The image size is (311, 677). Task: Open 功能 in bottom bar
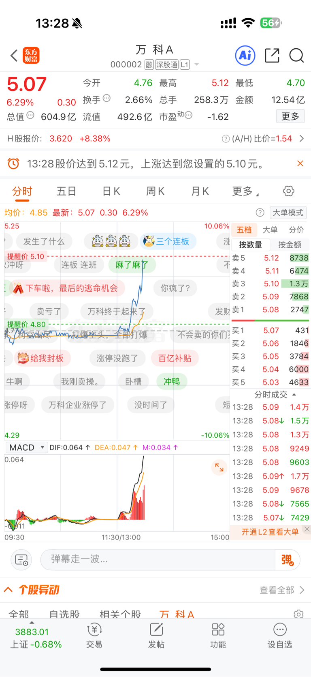[218, 636]
